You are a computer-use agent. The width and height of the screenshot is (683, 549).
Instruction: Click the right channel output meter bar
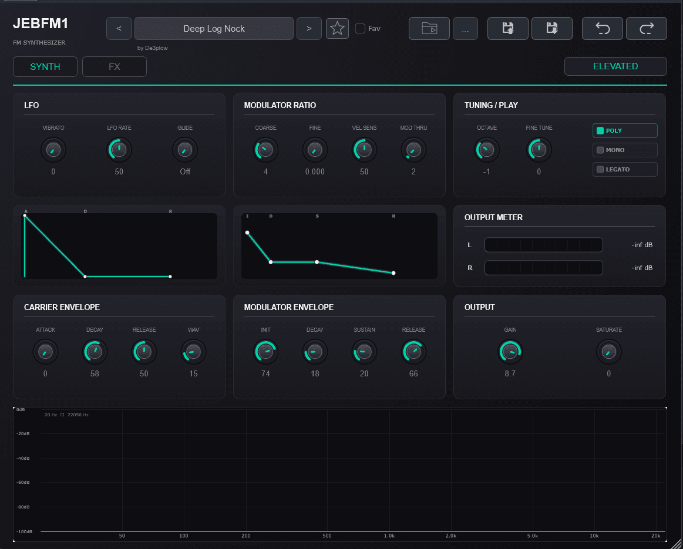pyautogui.click(x=544, y=268)
